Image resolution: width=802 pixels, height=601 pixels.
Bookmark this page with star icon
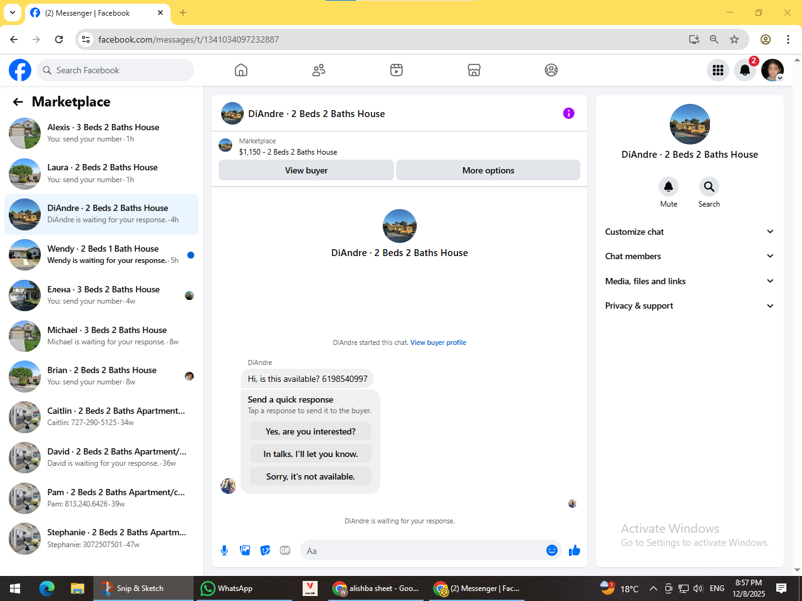point(734,39)
